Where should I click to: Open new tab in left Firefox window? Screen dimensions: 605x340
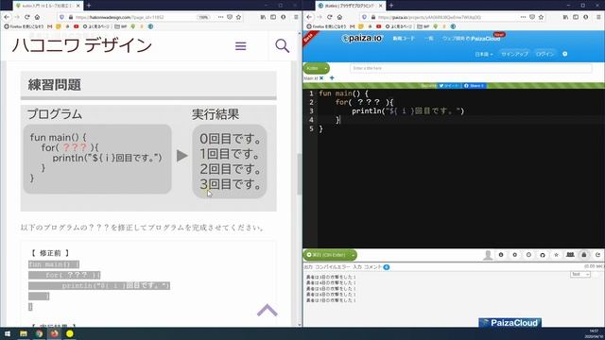[x=88, y=6]
